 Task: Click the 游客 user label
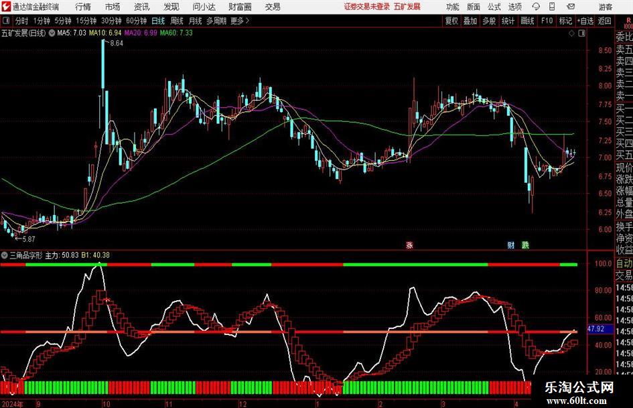coord(605,7)
